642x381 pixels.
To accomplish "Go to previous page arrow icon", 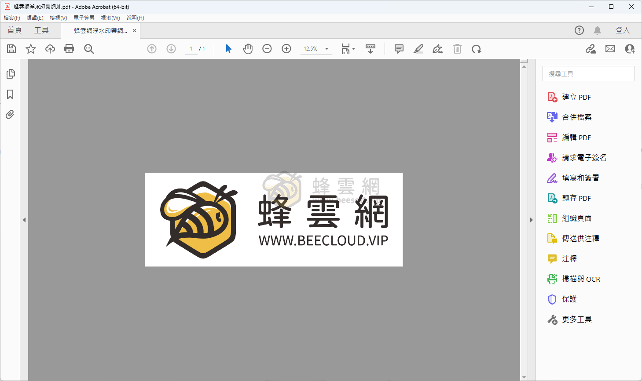I will click(152, 49).
